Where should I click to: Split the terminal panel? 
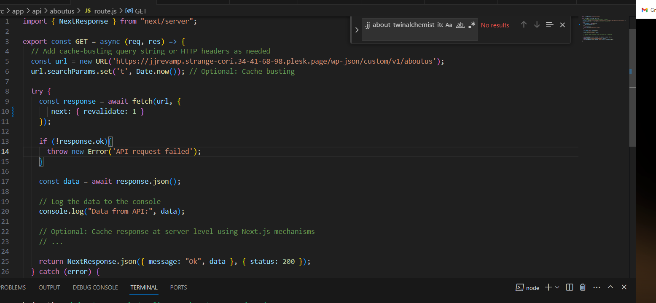[x=570, y=287]
